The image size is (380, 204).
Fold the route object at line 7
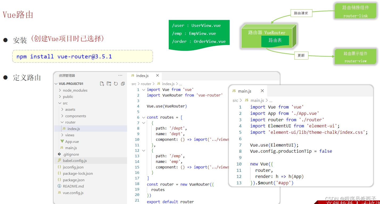(144, 123)
